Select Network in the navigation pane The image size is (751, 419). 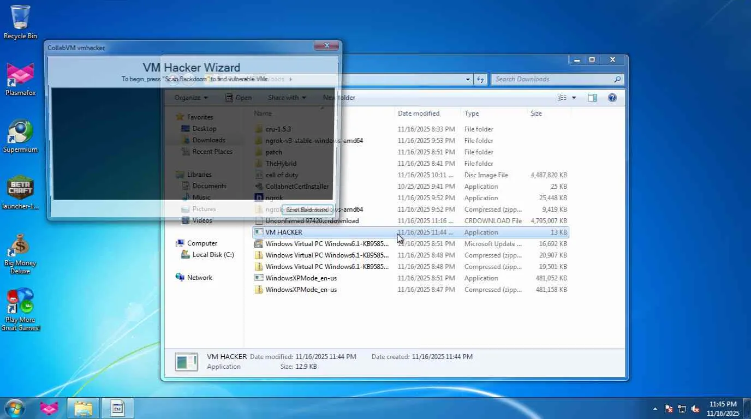tap(199, 278)
